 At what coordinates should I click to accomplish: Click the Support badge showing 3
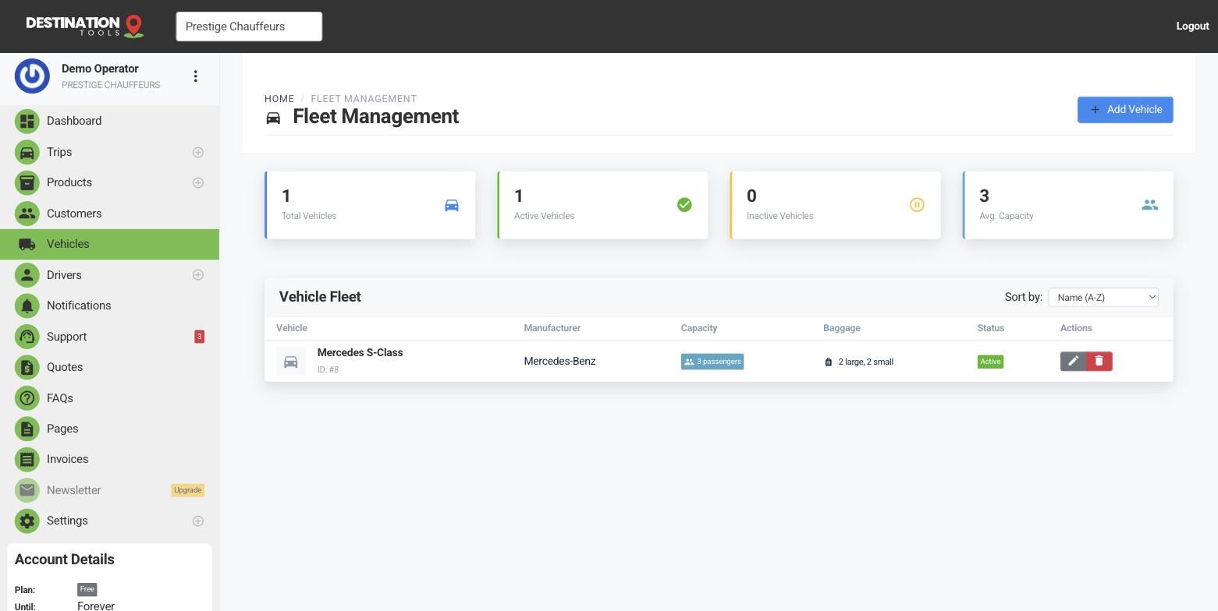pyautogui.click(x=199, y=337)
